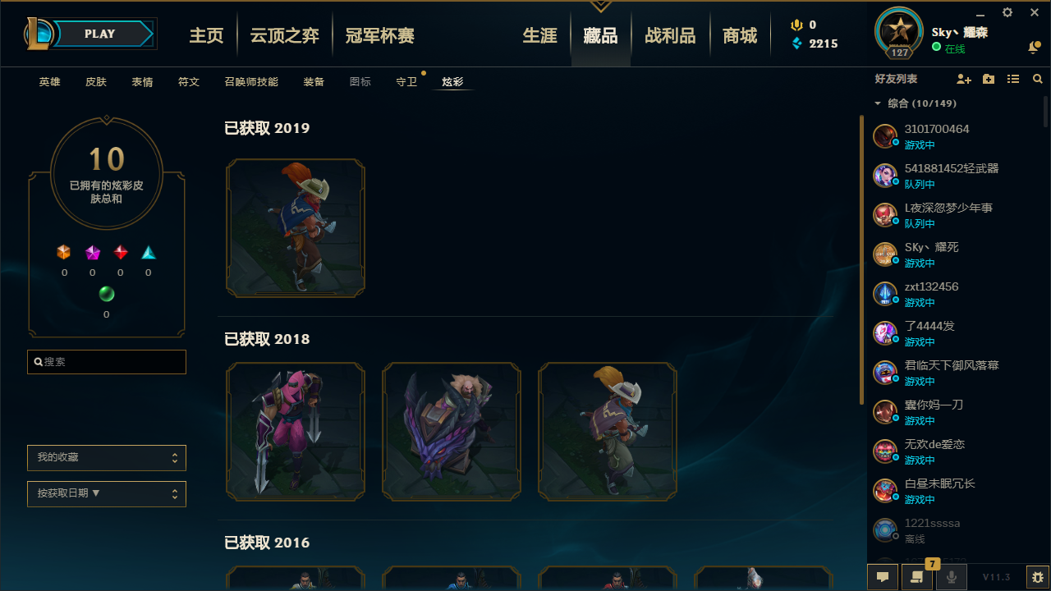Image resolution: width=1051 pixels, height=591 pixels.
Task: Toggle the microphone voice button
Action: pos(952,577)
